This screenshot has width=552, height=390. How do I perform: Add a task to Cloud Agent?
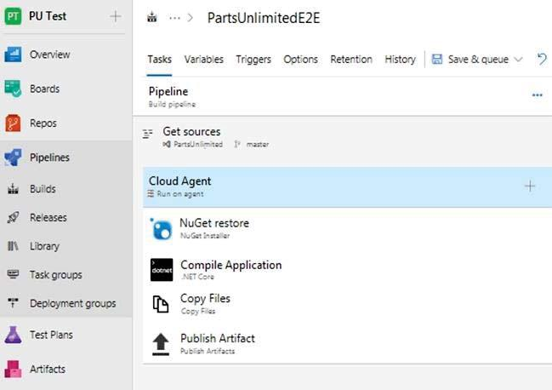[x=530, y=186]
